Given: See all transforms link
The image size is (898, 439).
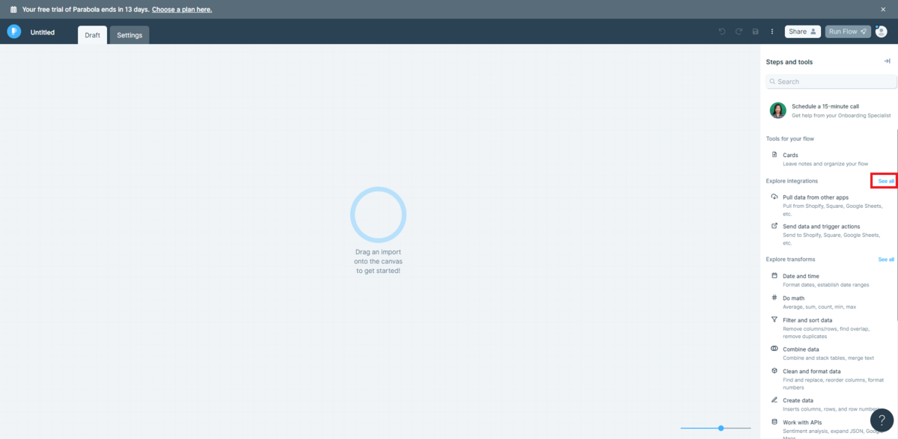Looking at the screenshot, I should tap(886, 260).
